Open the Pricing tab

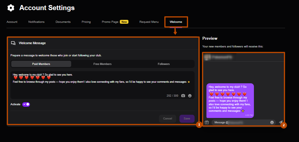tap(86, 22)
